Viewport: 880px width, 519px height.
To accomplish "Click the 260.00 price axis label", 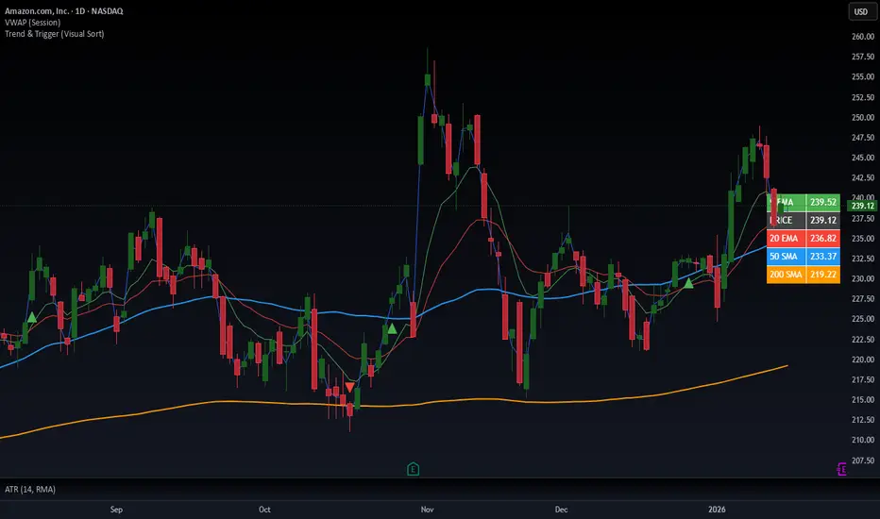I will coord(863,37).
